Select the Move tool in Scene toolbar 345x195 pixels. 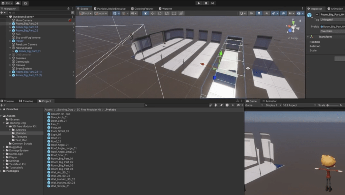[x=153, y=13]
